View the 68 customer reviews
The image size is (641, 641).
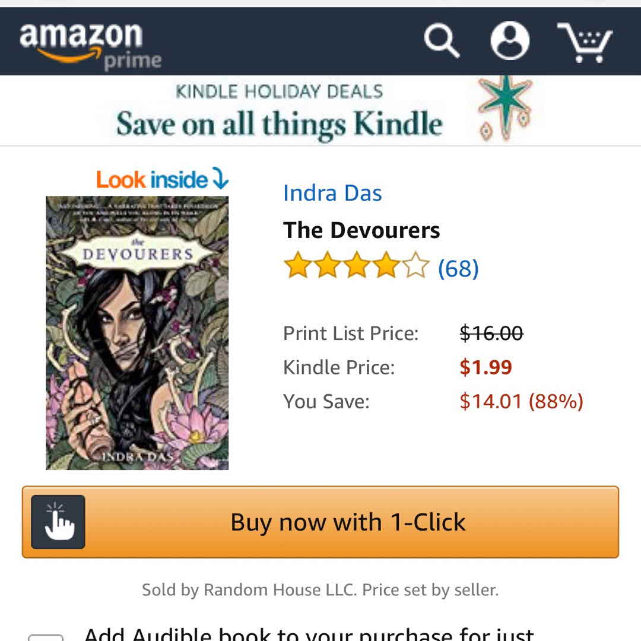pyautogui.click(x=458, y=269)
